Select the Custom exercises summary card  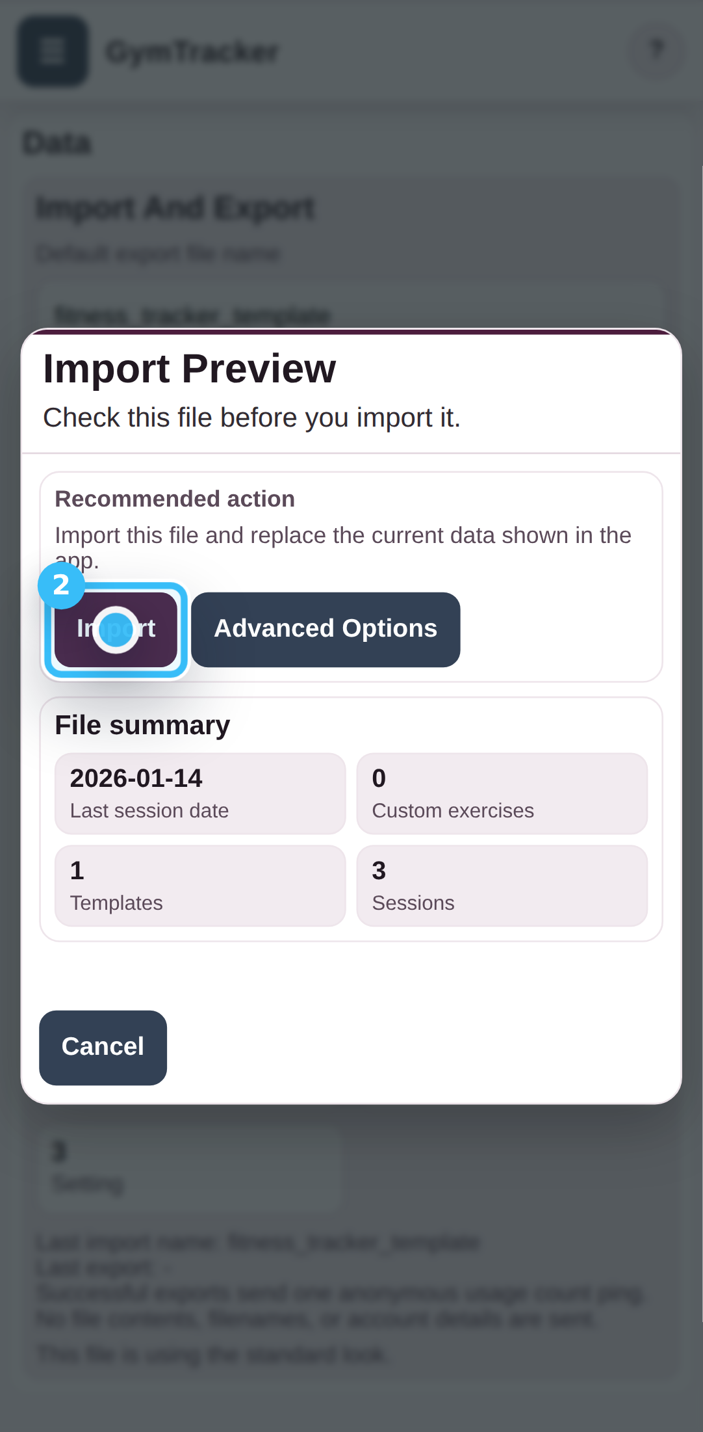tap(502, 793)
